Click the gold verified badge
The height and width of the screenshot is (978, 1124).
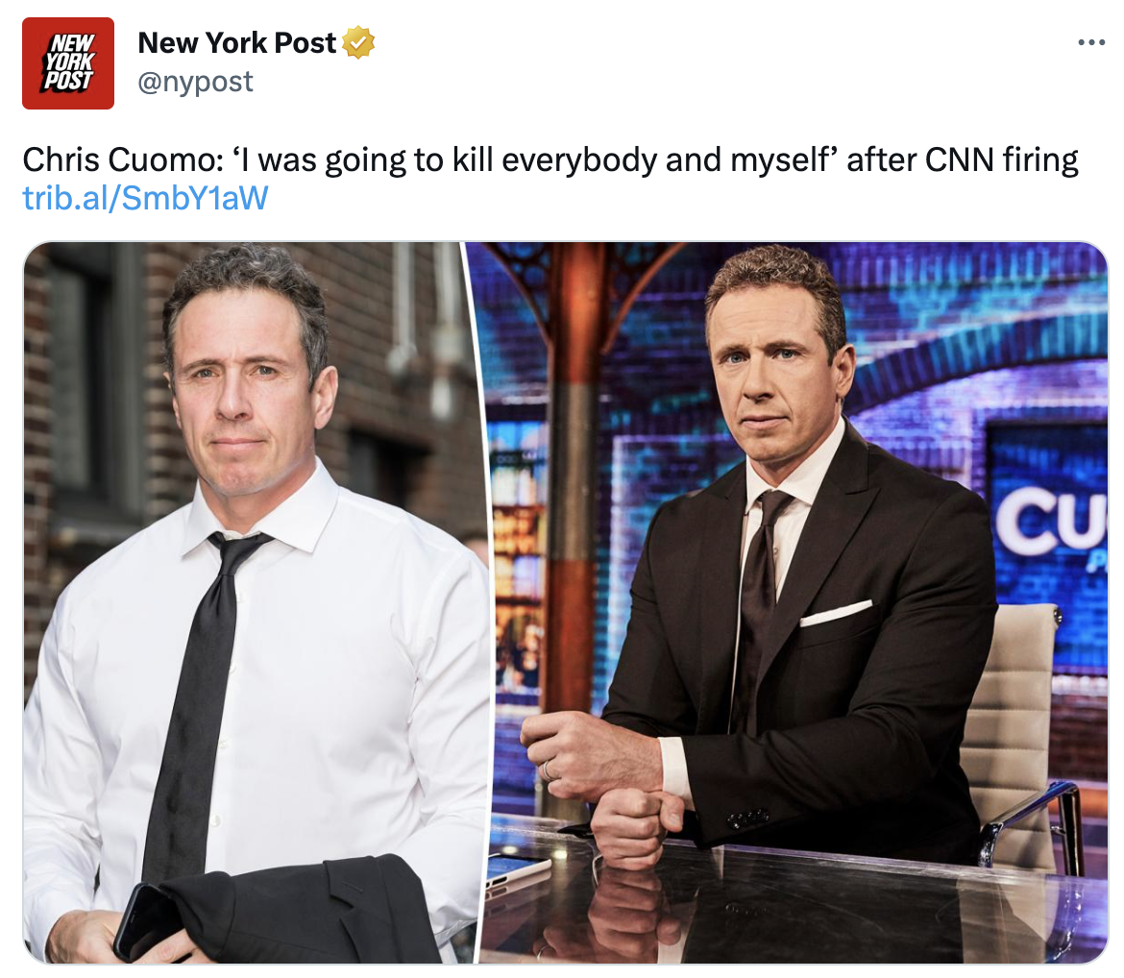point(358,42)
